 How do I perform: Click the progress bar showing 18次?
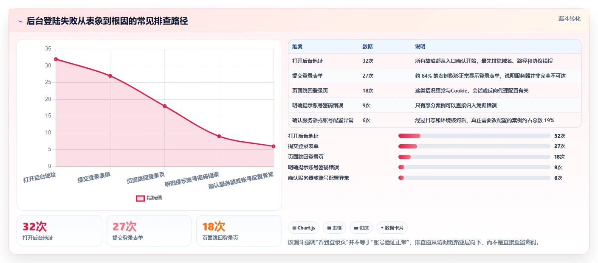474,157
